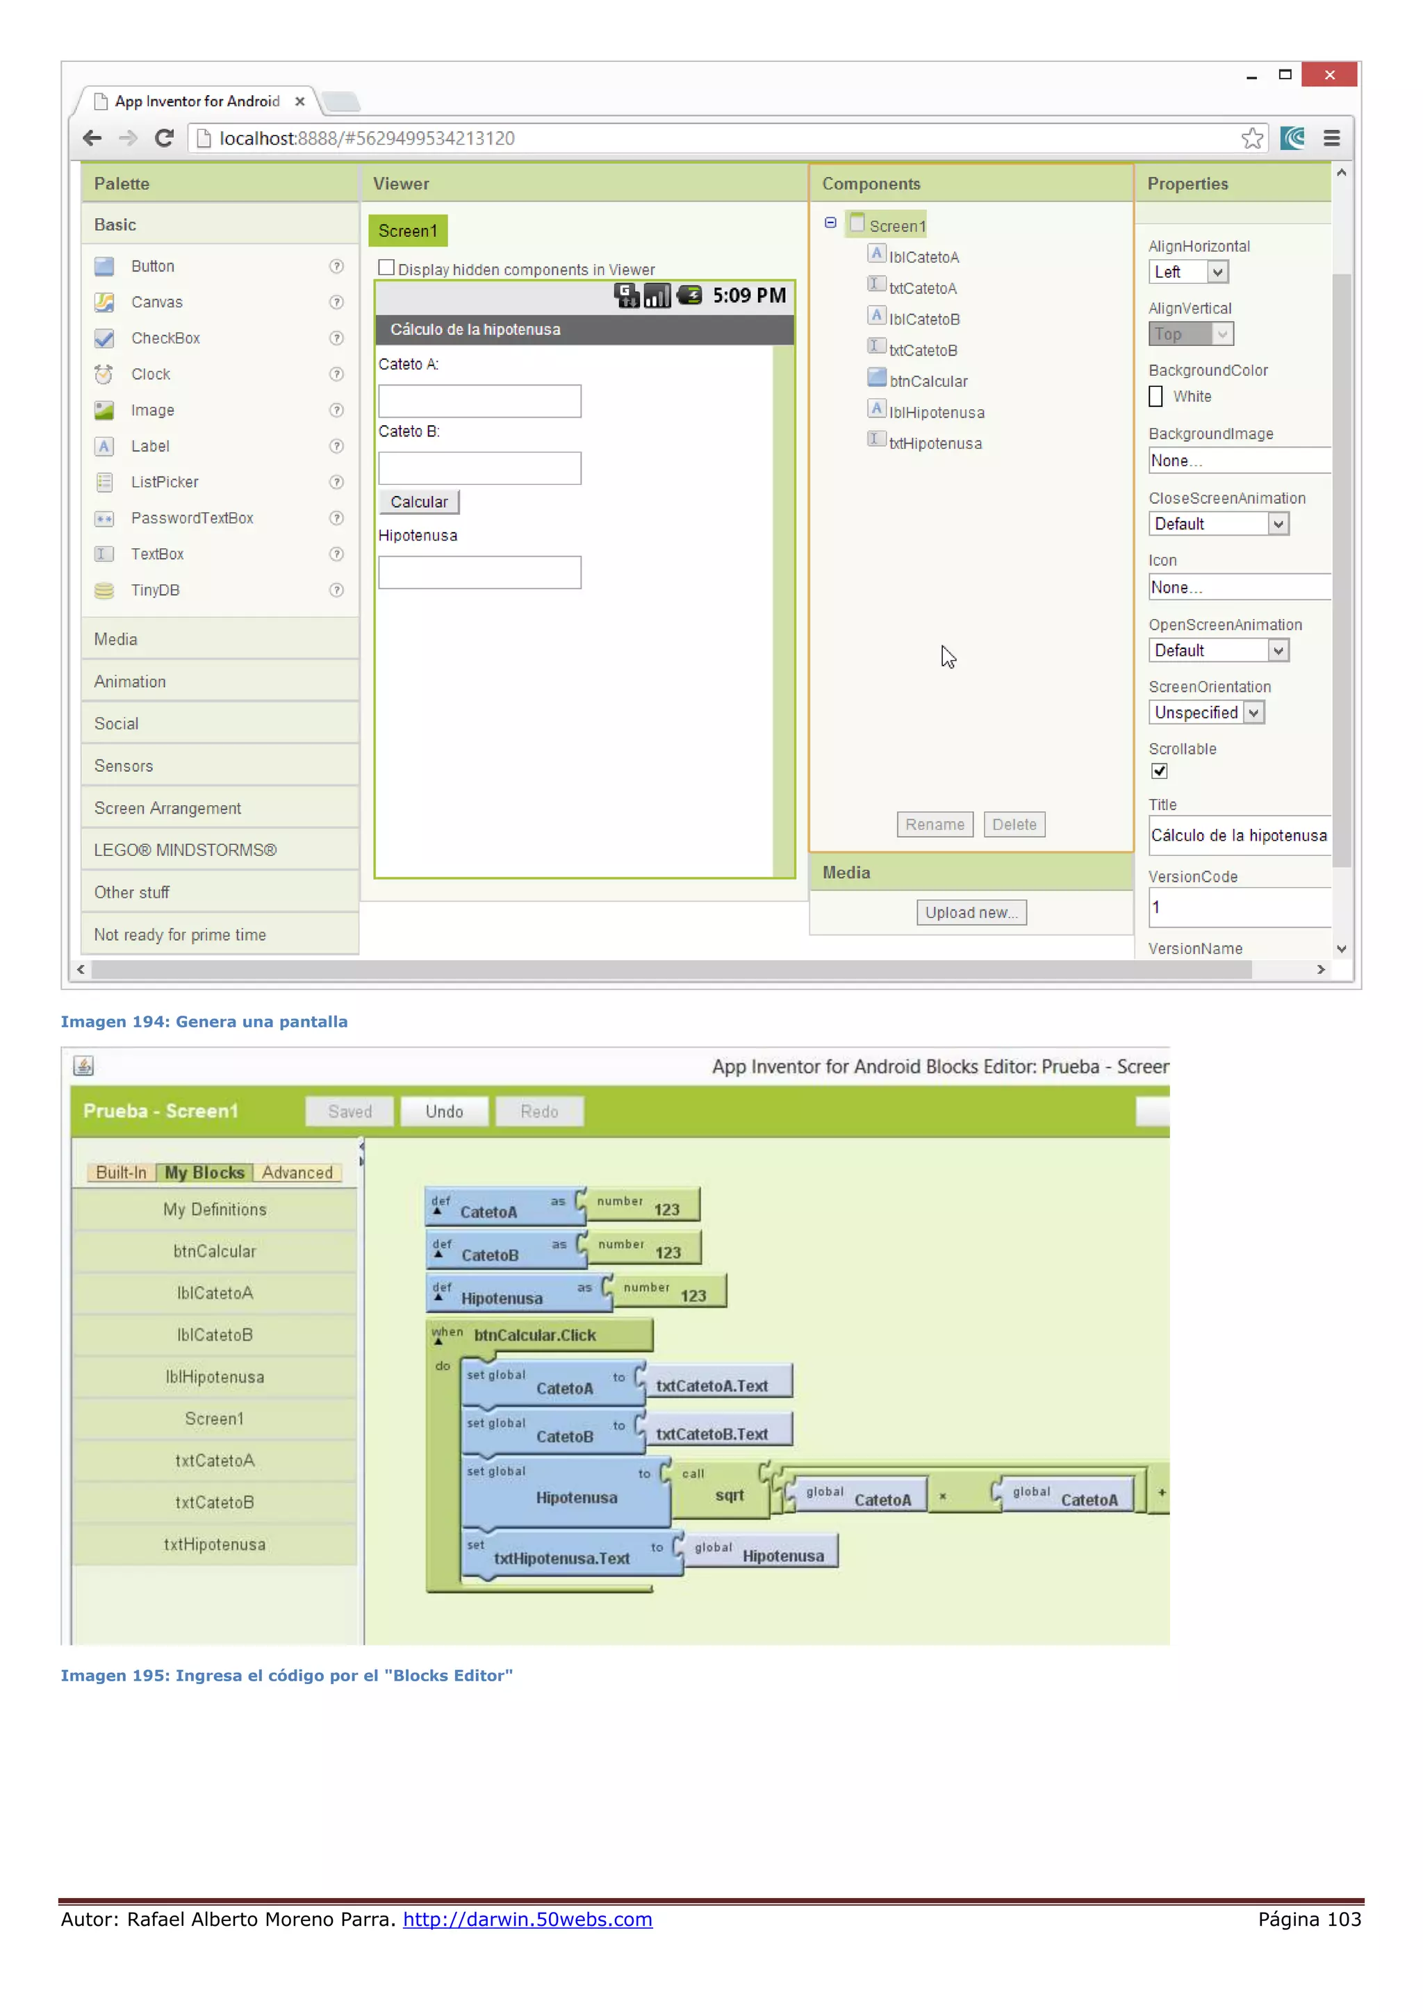Open the txtHipotenusa blocks drawer
The height and width of the screenshot is (2012, 1423).
click(215, 1544)
